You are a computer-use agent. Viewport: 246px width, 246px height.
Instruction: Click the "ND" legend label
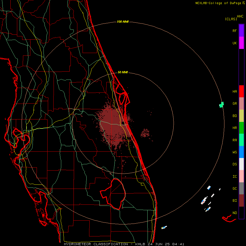pos(235,213)
